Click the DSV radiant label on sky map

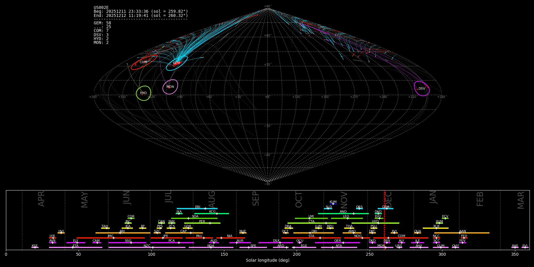coord(422,89)
